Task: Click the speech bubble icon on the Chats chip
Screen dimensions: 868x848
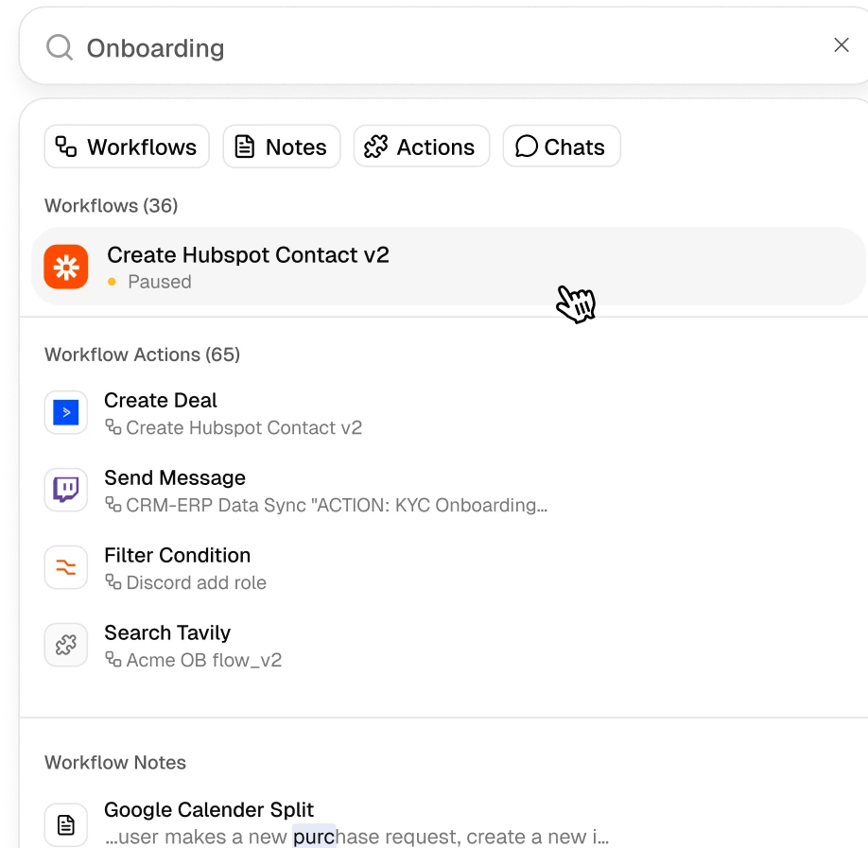Action: [x=527, y=147]
